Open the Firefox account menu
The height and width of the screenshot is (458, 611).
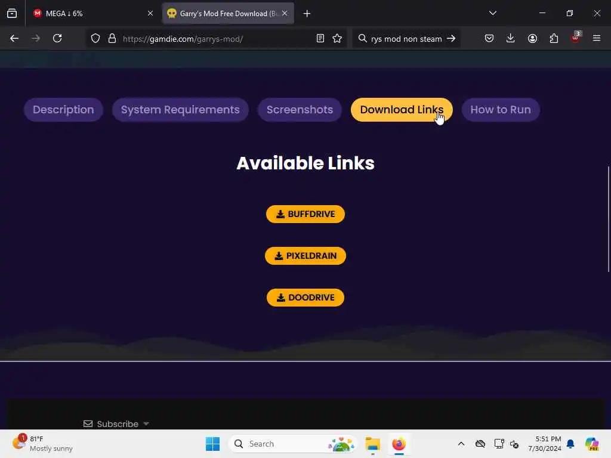point(532,38)
